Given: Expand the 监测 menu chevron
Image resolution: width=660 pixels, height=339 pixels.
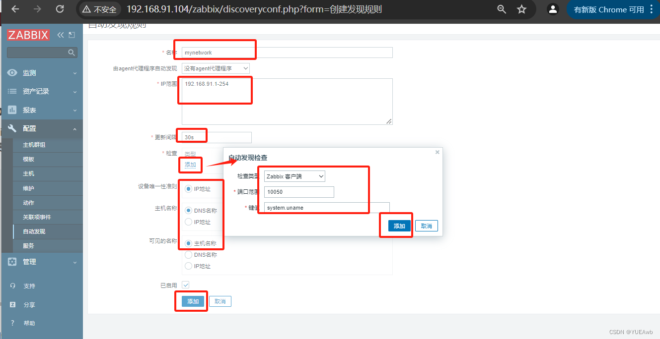Looking at the screenshot, I should (75, 73).
